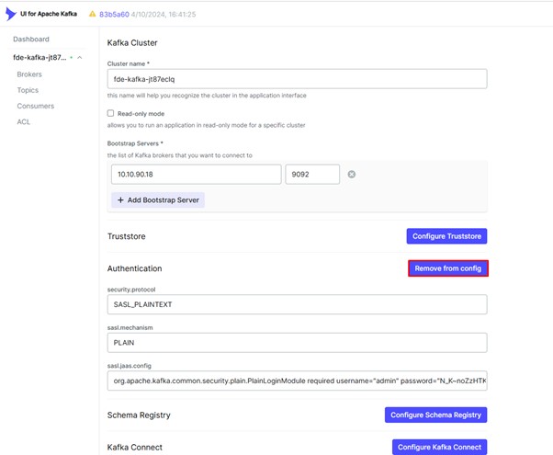Enable the Read-only mode checkbox

[x=111, y=113]
